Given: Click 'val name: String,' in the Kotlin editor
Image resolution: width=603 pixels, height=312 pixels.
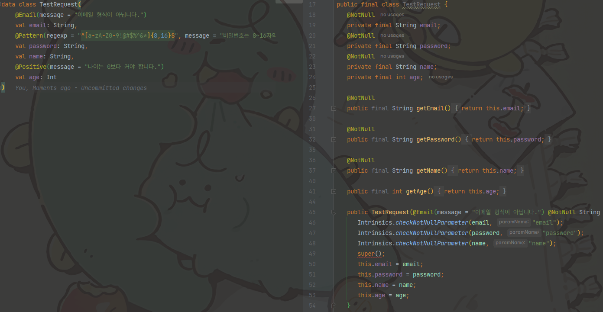Looking at the screenshot, I should 45,56.
